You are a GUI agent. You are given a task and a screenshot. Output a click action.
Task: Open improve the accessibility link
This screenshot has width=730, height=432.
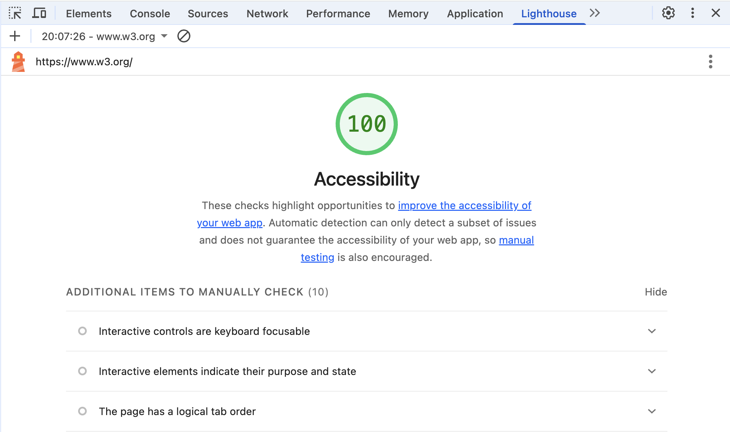pos(465,205)
